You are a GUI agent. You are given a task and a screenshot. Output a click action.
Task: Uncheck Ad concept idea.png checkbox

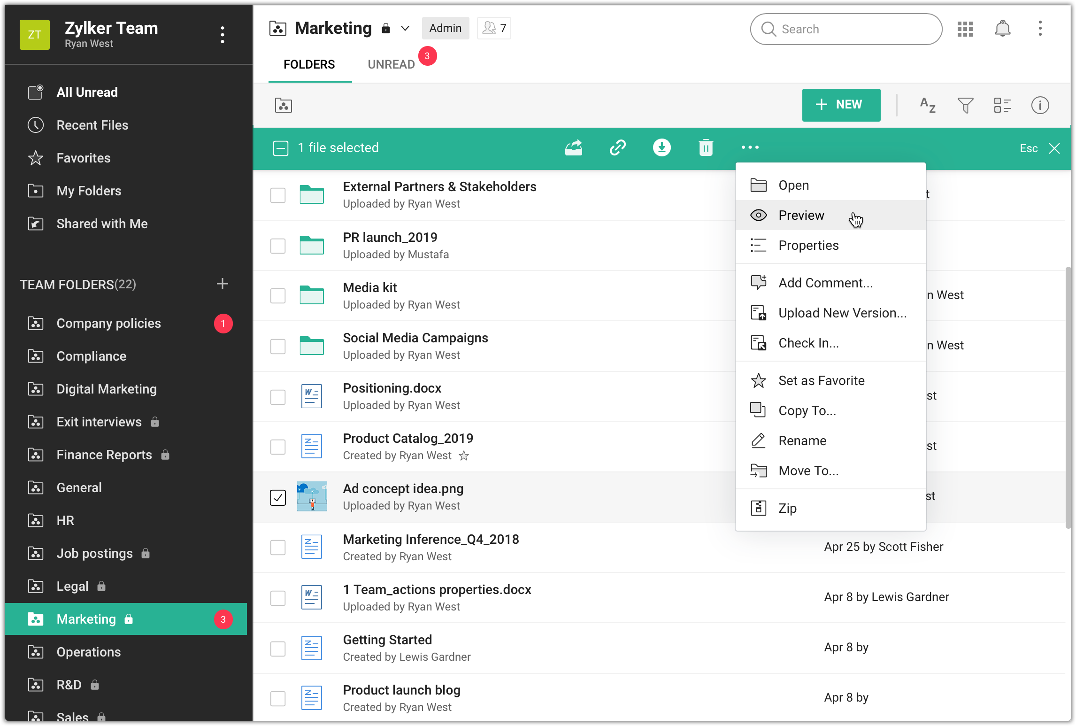coord(278,497)
